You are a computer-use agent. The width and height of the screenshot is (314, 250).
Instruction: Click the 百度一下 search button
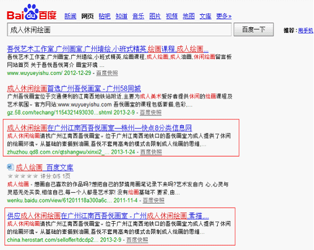253,29
